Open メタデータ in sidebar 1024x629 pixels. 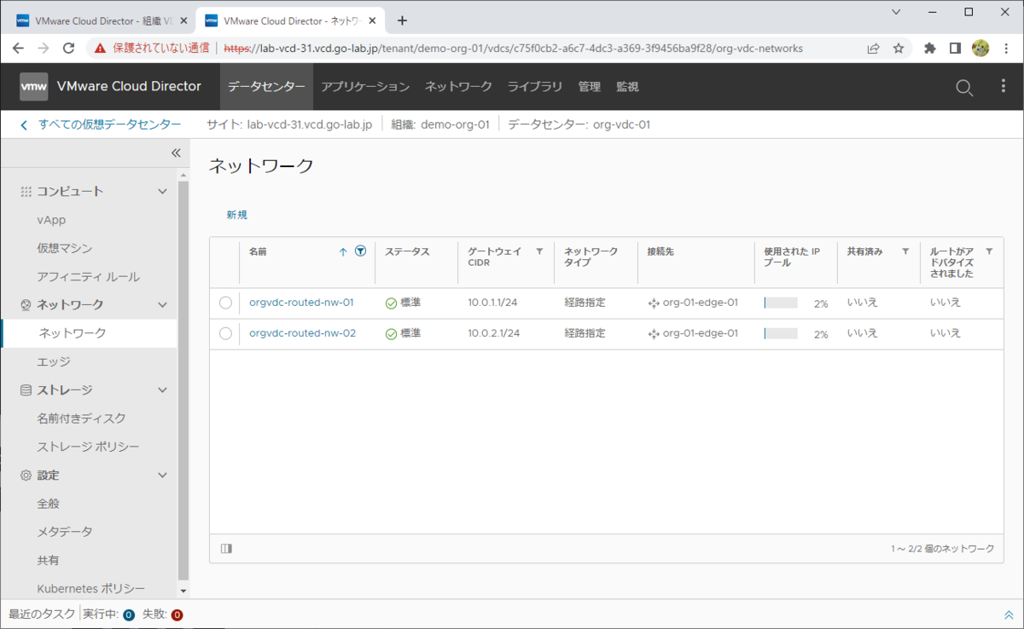coord(65,532)
